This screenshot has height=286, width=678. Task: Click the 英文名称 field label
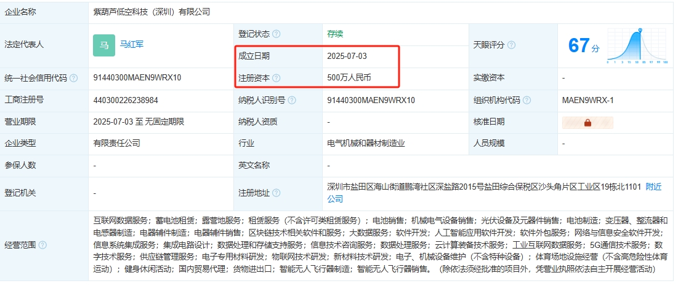[x=254, y=165]
